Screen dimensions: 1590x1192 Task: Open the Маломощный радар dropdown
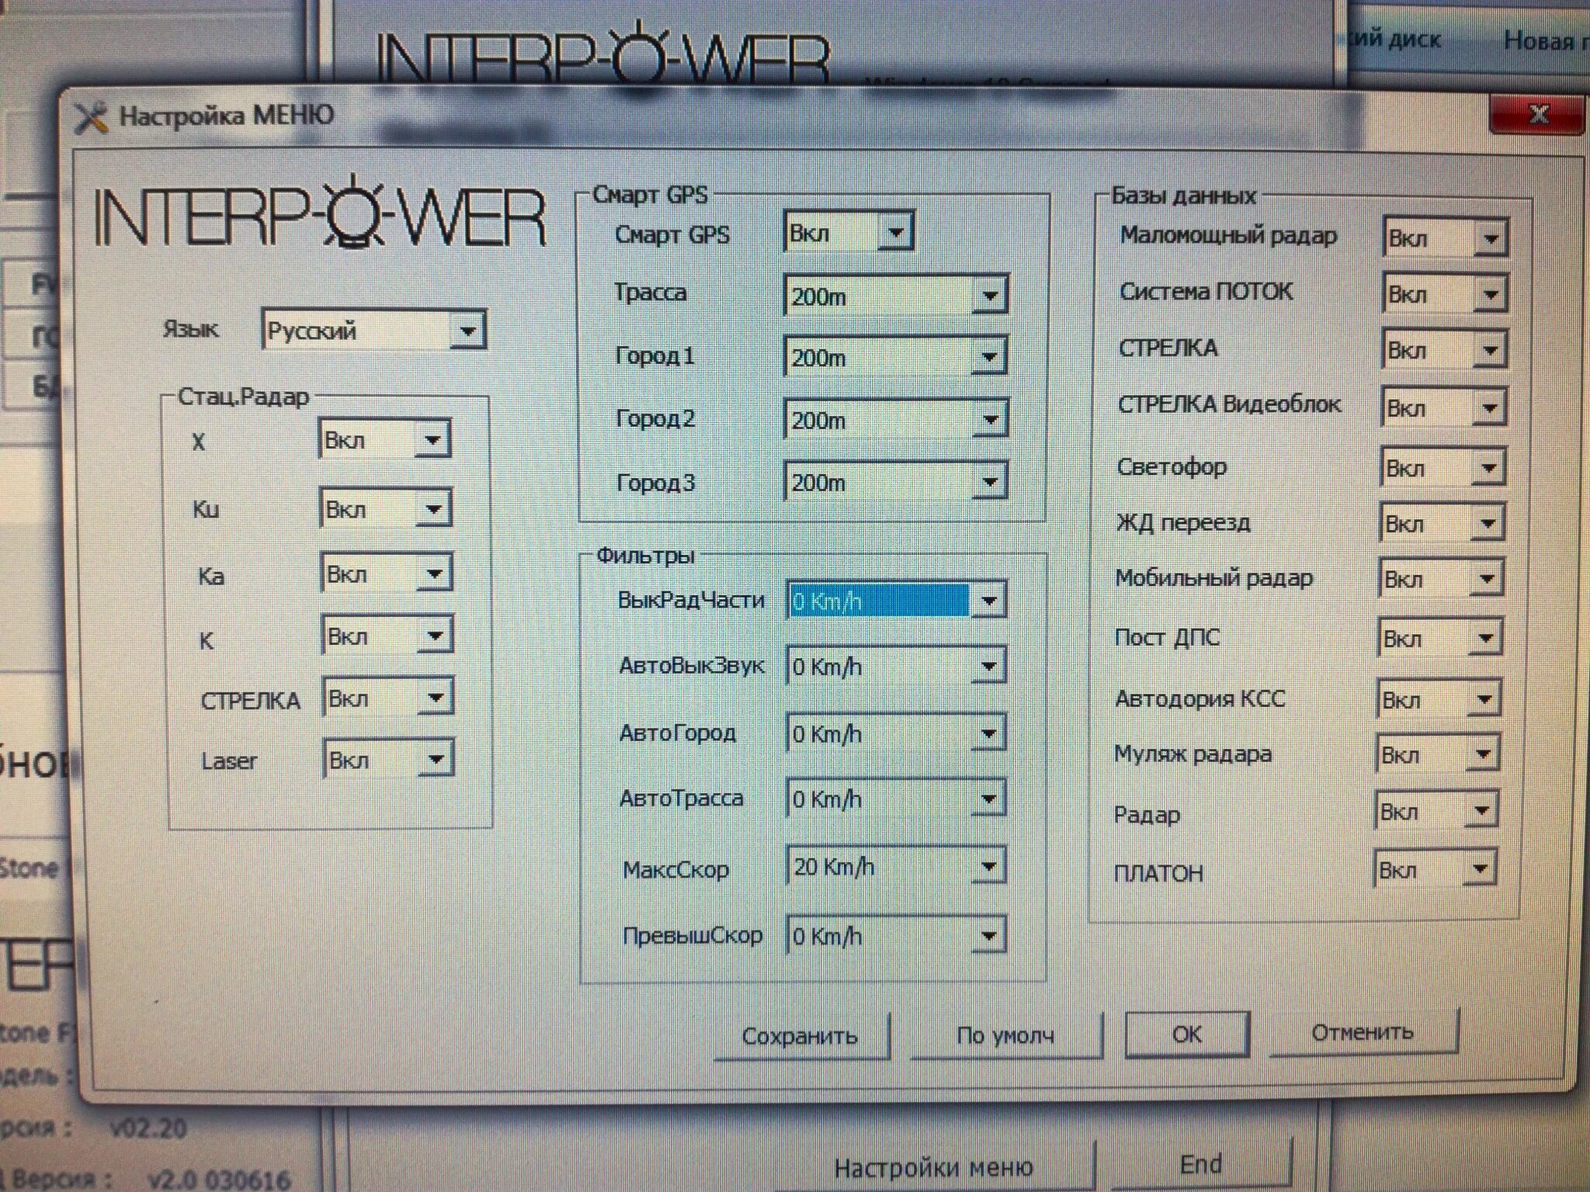(1445, 237)
